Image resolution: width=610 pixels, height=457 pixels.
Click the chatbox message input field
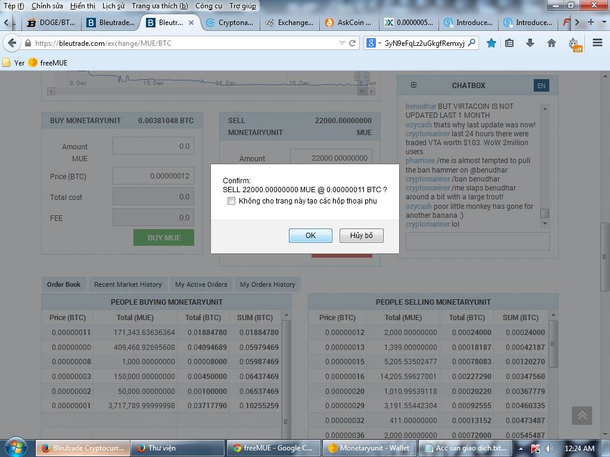tap(477, 242)
